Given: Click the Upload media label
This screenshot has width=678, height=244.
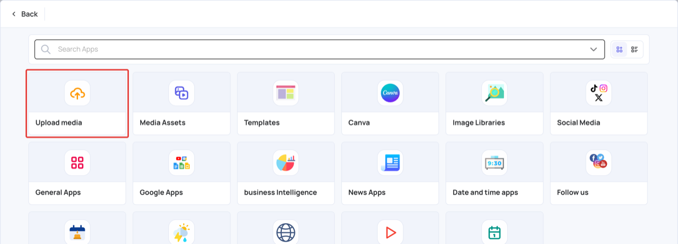Looking at the screenshot, I should [x=59, y=122].
